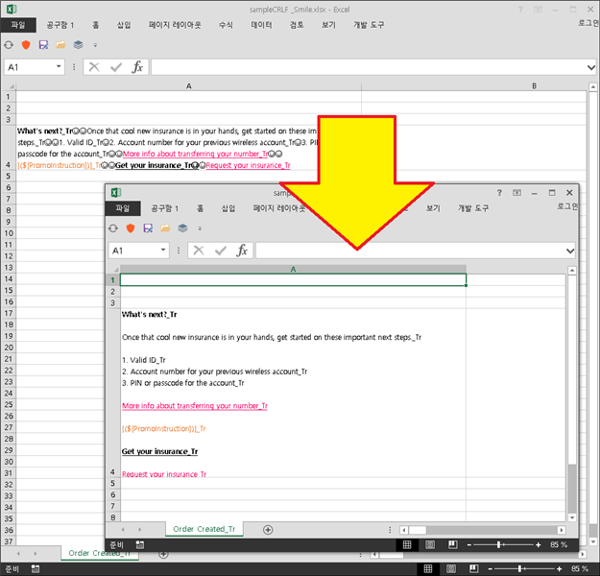Click the horizontal scrollbar thumb in the front window
This screenshot has width=600, height=576.
pyautogui.click(x=418, y=530)
